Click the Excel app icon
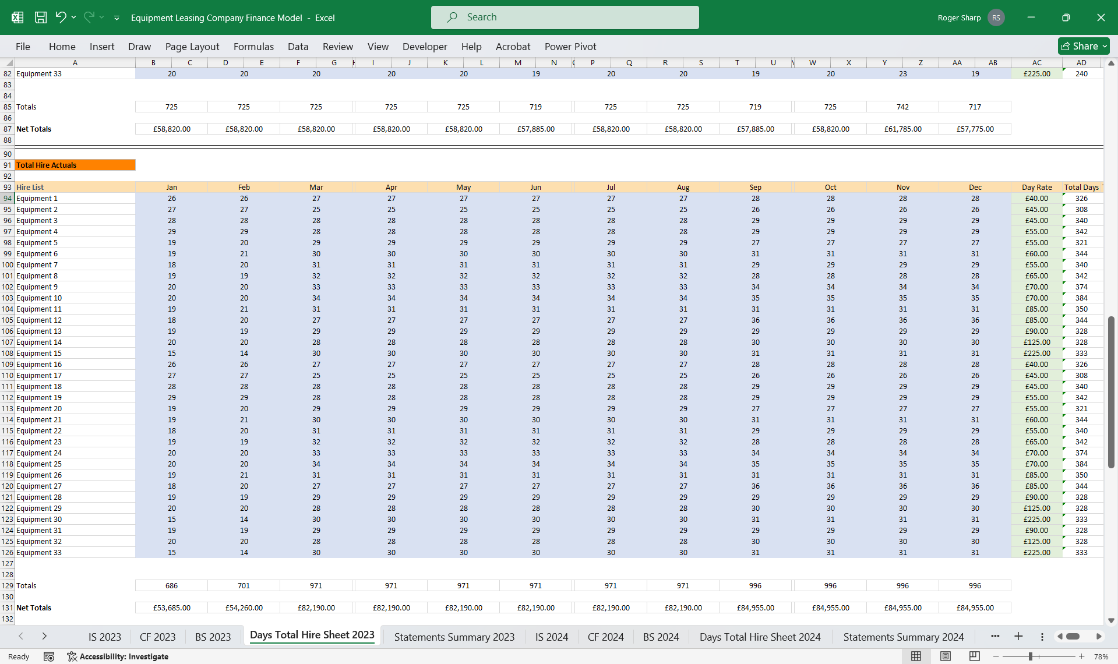This screenshot has height=664, width=1118. pos(17,17)
